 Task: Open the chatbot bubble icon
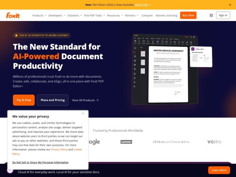(x=10, y=171)
